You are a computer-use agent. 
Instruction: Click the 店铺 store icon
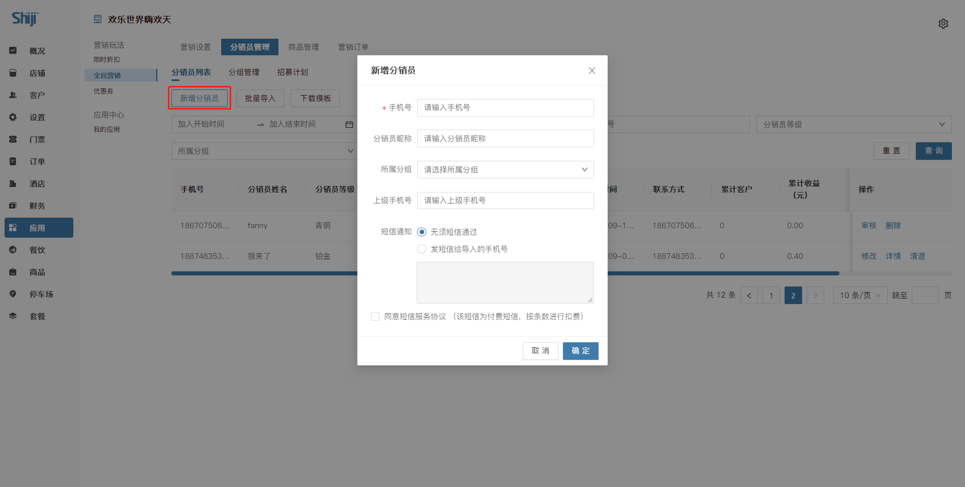click(x=13, y=73)
